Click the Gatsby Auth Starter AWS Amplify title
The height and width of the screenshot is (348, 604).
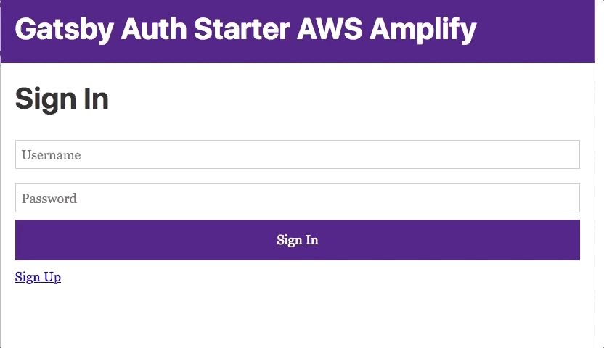[x=246, y=30]
